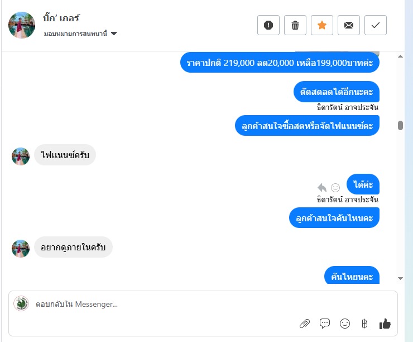Viewport: 413px width, 342px height.
Task: Mark conversation done with the checkmark
Action: coord(376,25)
